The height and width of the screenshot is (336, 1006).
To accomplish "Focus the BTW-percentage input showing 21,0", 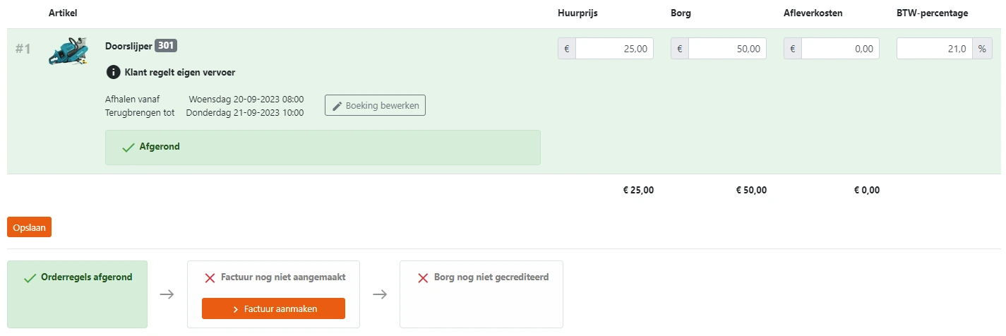I will click(x=934, y=49).
